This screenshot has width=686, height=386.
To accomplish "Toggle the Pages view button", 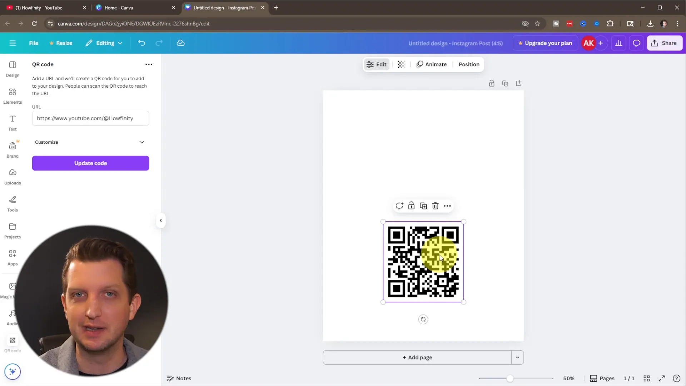I will (602, 378).
